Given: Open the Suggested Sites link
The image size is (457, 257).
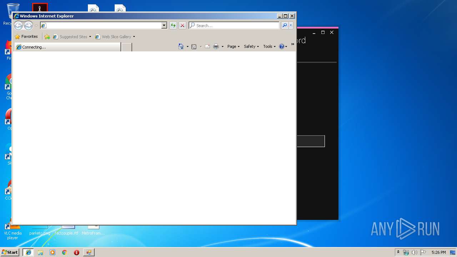Looking at the screenshot, I should 70,36.
